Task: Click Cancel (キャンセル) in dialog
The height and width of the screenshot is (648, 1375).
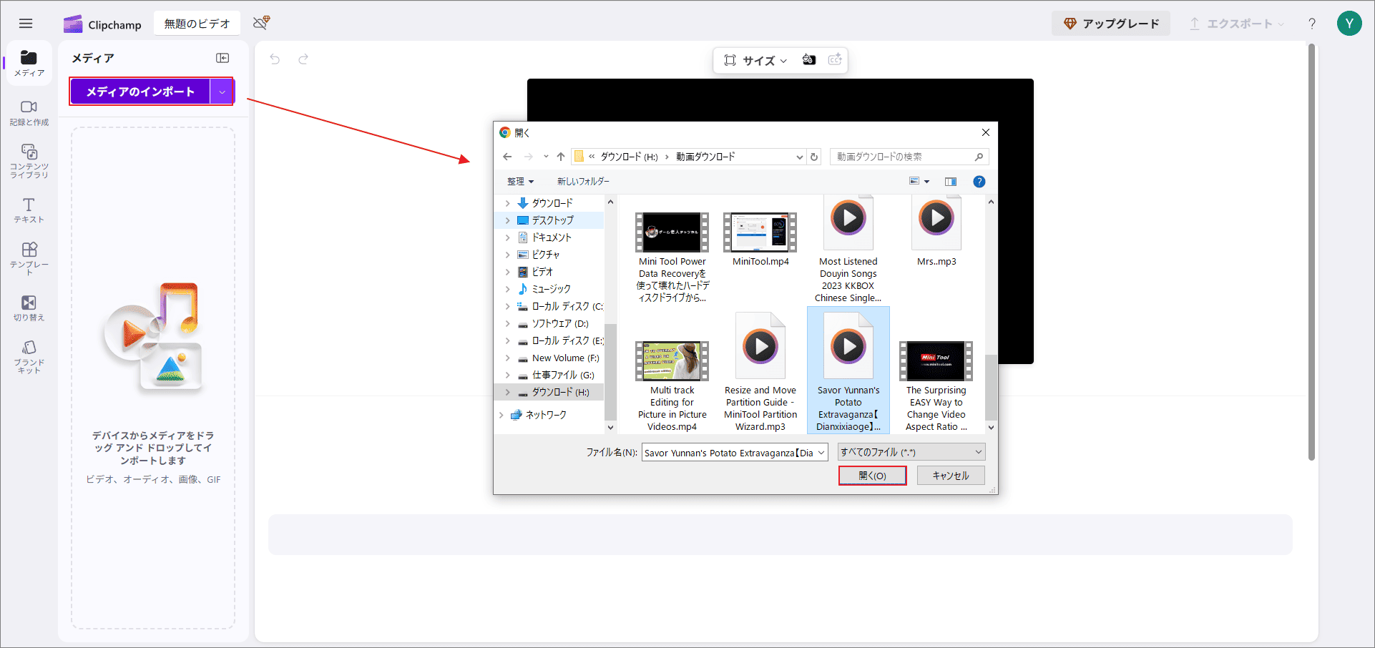Action: point(951,476)
